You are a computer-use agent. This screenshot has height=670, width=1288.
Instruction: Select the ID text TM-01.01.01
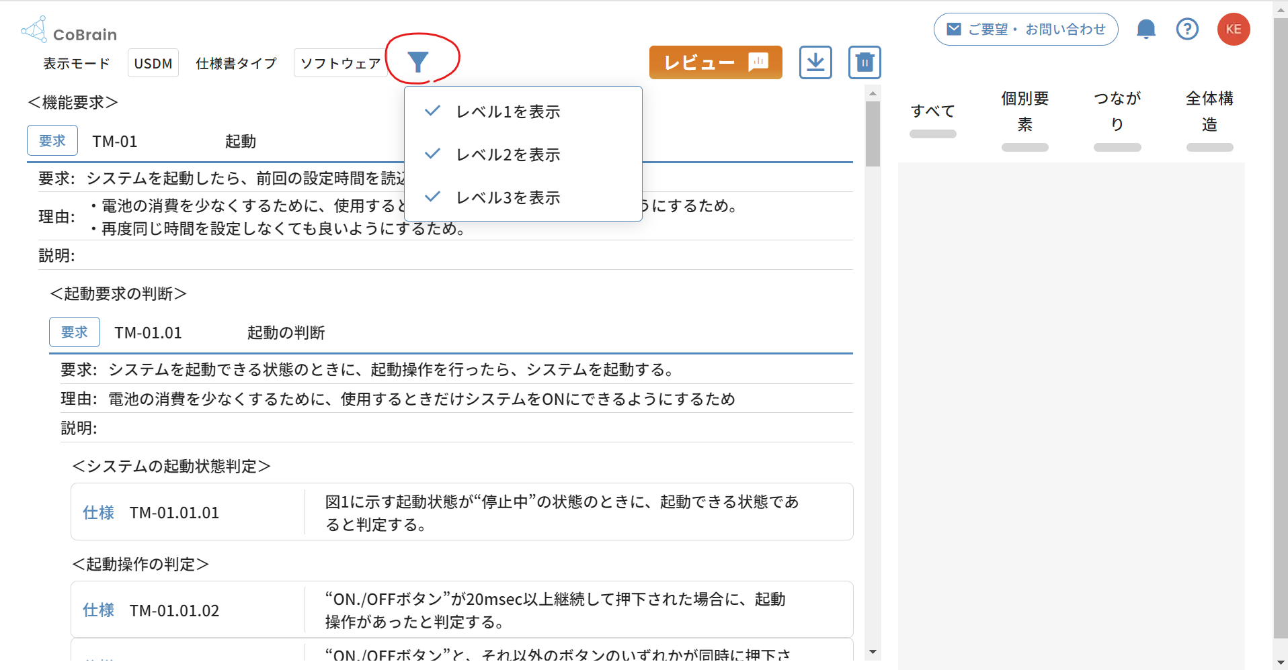pyautogui.click(x=175, y=513)
